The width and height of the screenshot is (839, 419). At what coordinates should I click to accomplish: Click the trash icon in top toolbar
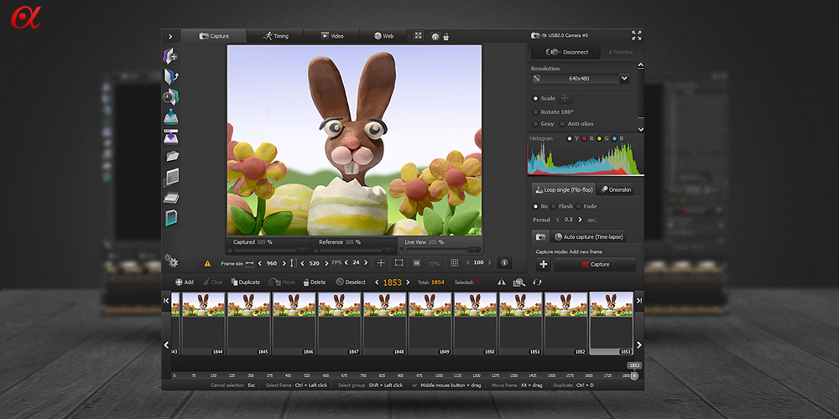pyautogui.click(x=446, y=37)
